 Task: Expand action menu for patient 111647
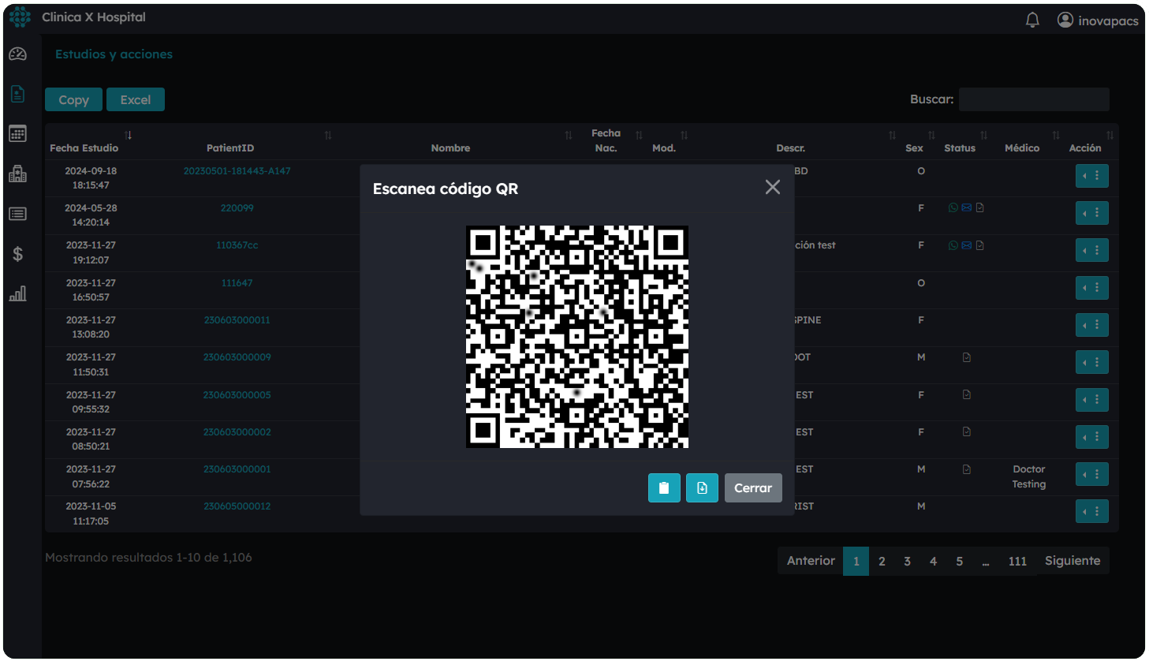[x=1092, y=288]
